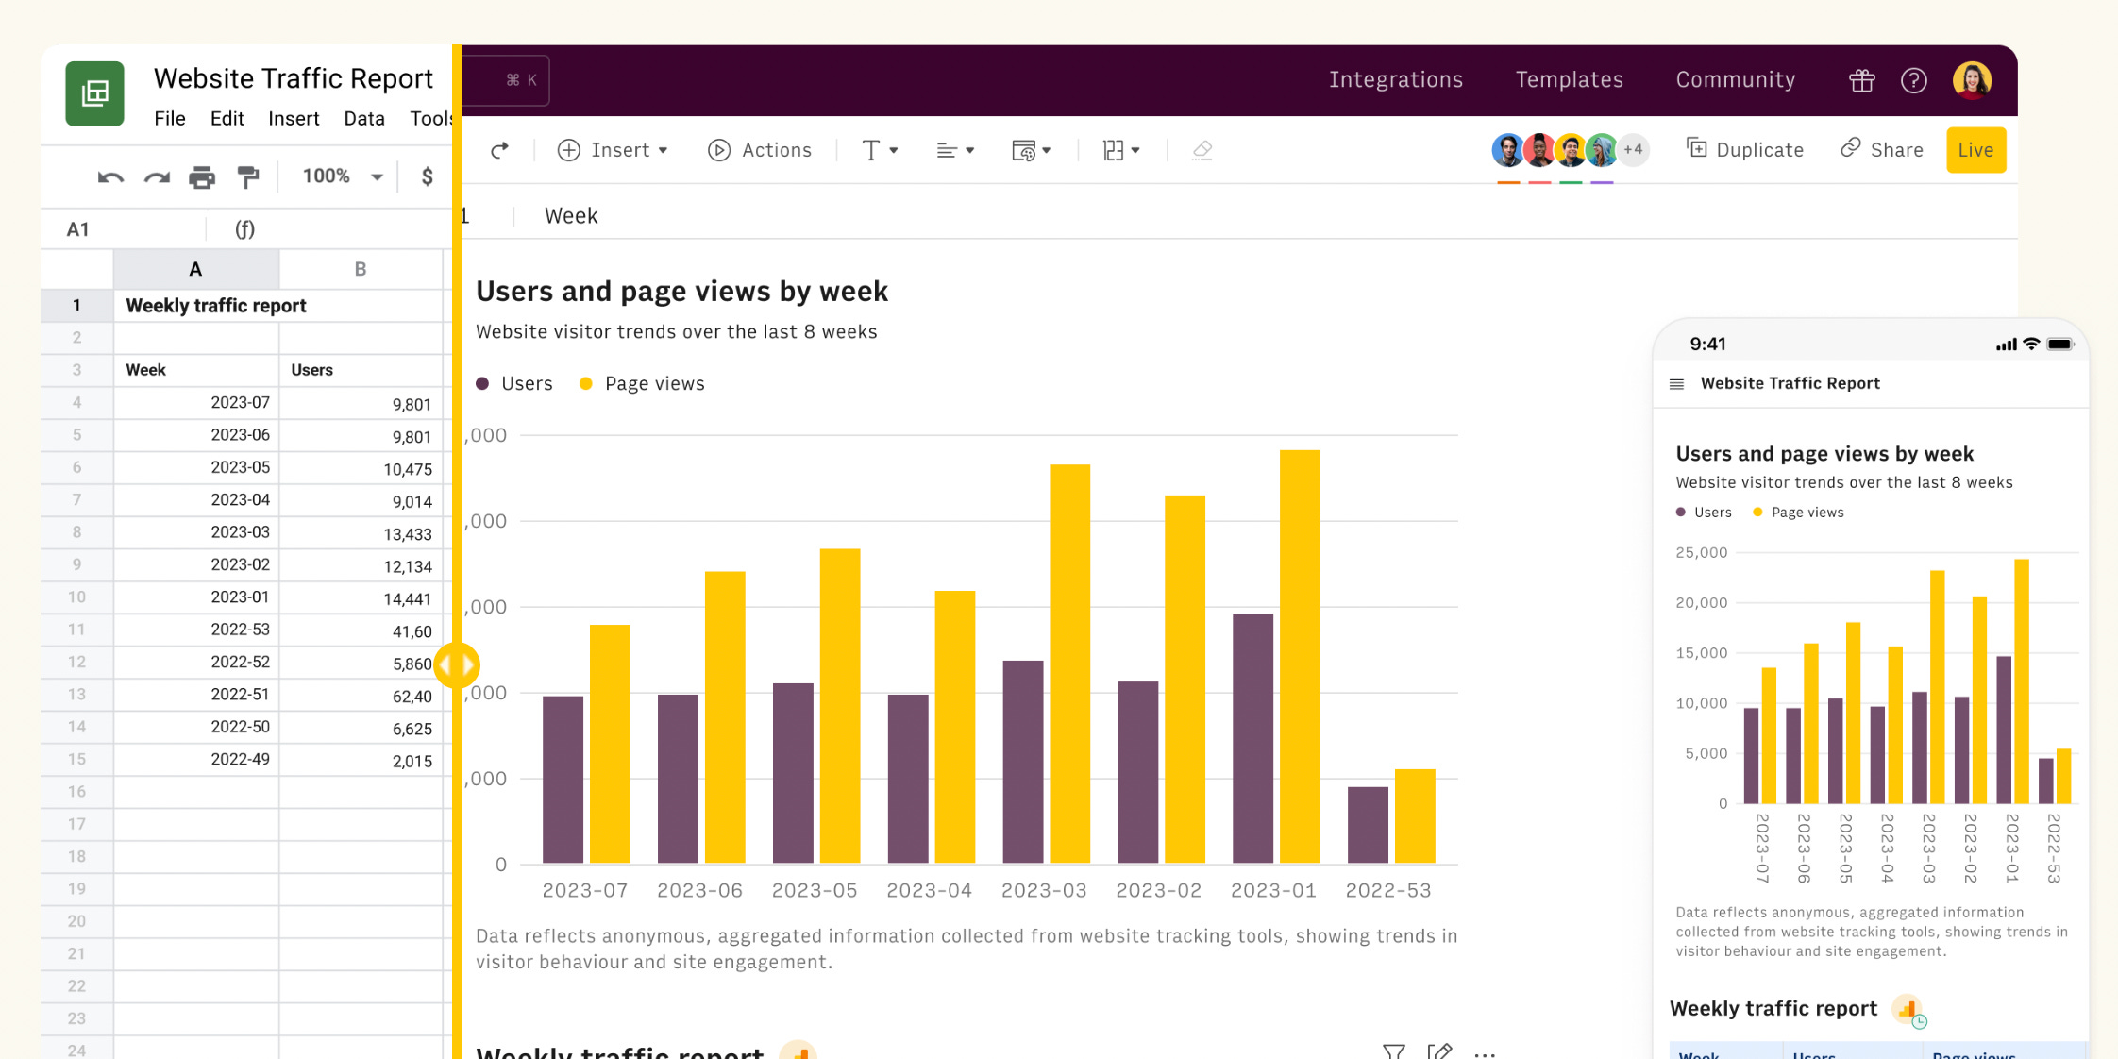The height and width of the screenshot is (1059, 2118).
Task: Select column B header
Action: pyautogui.click(x=361, y=269)
